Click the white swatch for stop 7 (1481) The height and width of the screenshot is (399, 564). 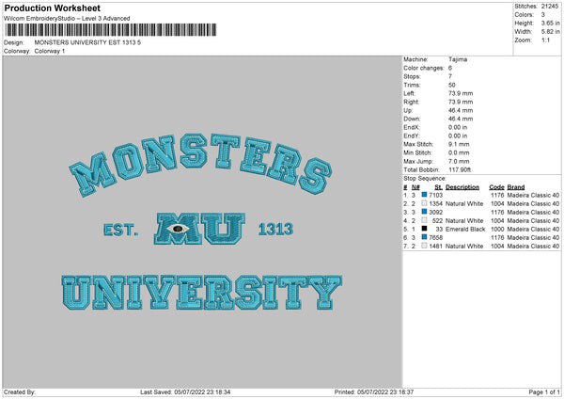pyautogui.click(x=424, y=246)
